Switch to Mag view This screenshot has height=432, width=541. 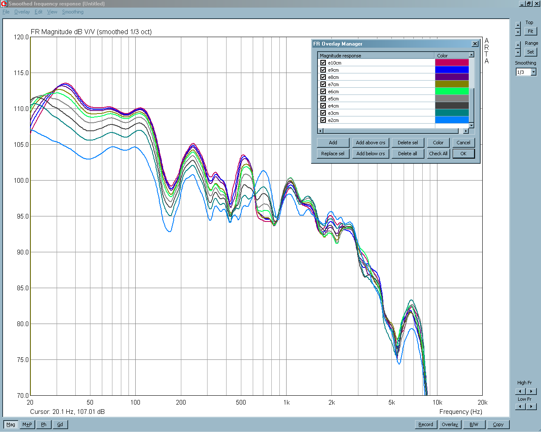(11, 424)
